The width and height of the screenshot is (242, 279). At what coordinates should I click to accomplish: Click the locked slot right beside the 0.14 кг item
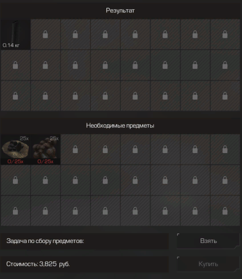click(45, 34)
